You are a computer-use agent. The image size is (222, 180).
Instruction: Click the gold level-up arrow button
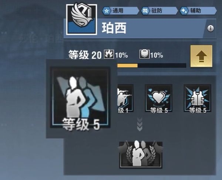pyautogui.click(x=201, y=56)
